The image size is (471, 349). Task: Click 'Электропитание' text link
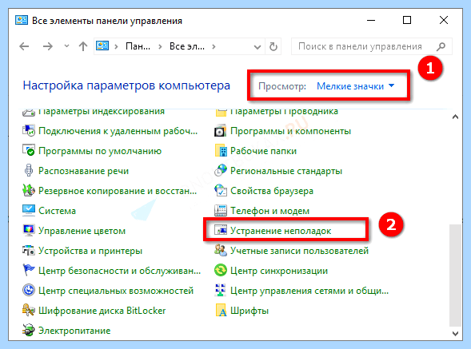point(74,331)
